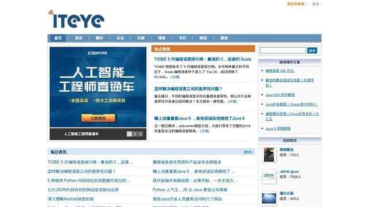Click the search text field in sidebar
This screenshot has height=207, width=369.
click(283, 51)
